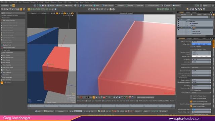This screenshot has width=215, height=121.
Task: Click the Viewports button
Action: 5,6
